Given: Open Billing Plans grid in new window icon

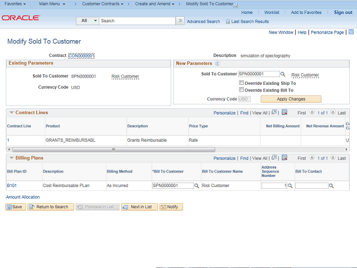Looking at the screenshot, I should pyautogui.click(x=274, y=157).
